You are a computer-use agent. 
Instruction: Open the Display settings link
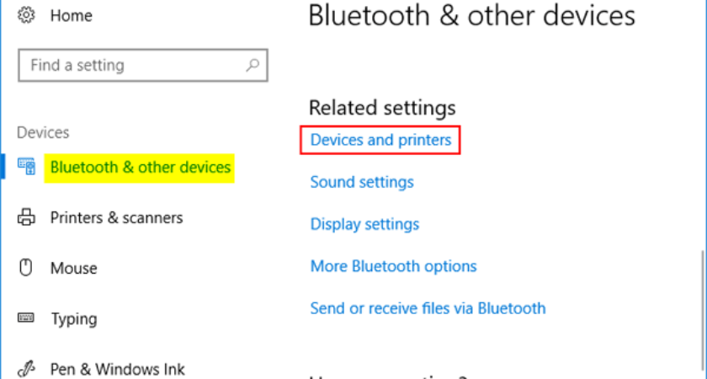point(364,224)
